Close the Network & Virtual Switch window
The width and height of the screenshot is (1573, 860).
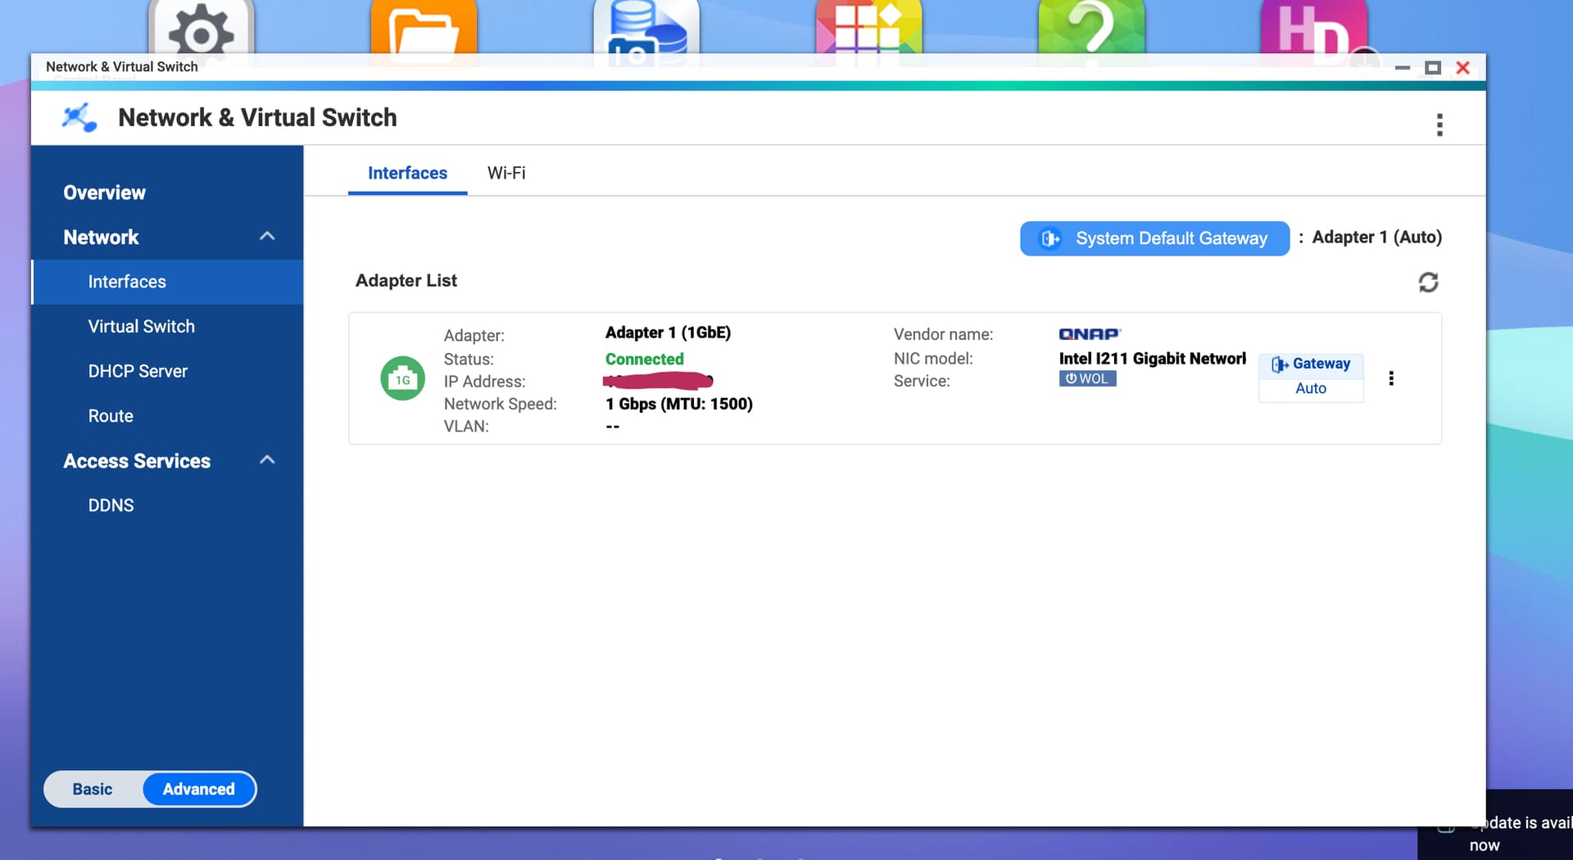tap(1462, 68)
